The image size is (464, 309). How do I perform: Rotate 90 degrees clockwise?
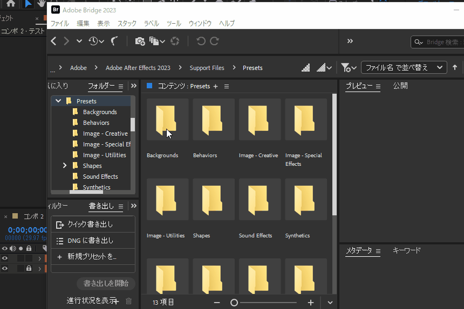tap(214, 41)
